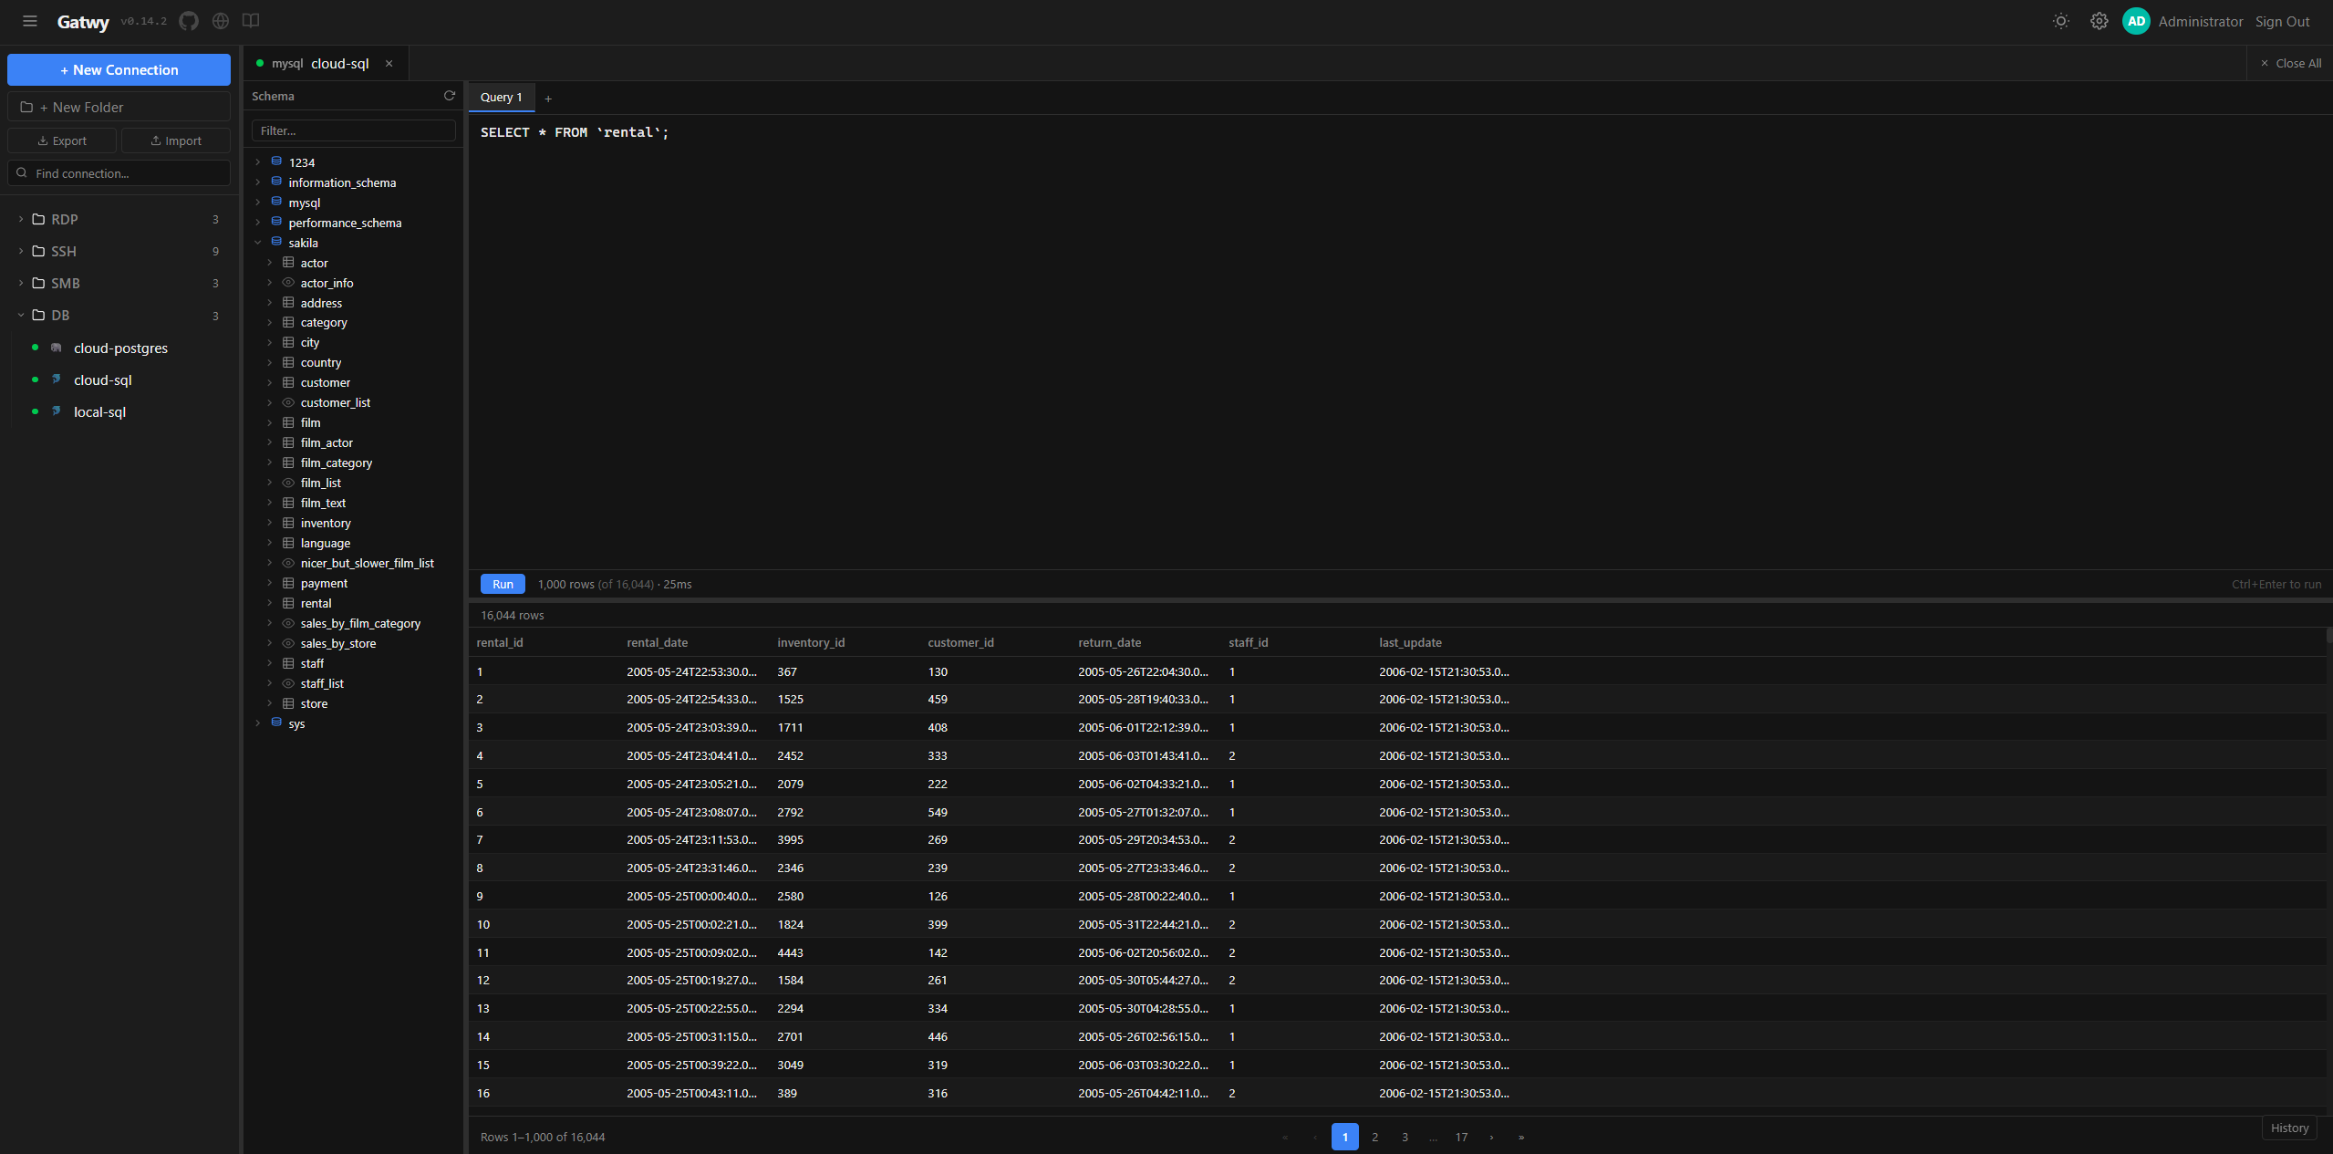Viewport: 2333px width, 1154px height.
Task: Collapse the DB folder
Action: point(21,315)
